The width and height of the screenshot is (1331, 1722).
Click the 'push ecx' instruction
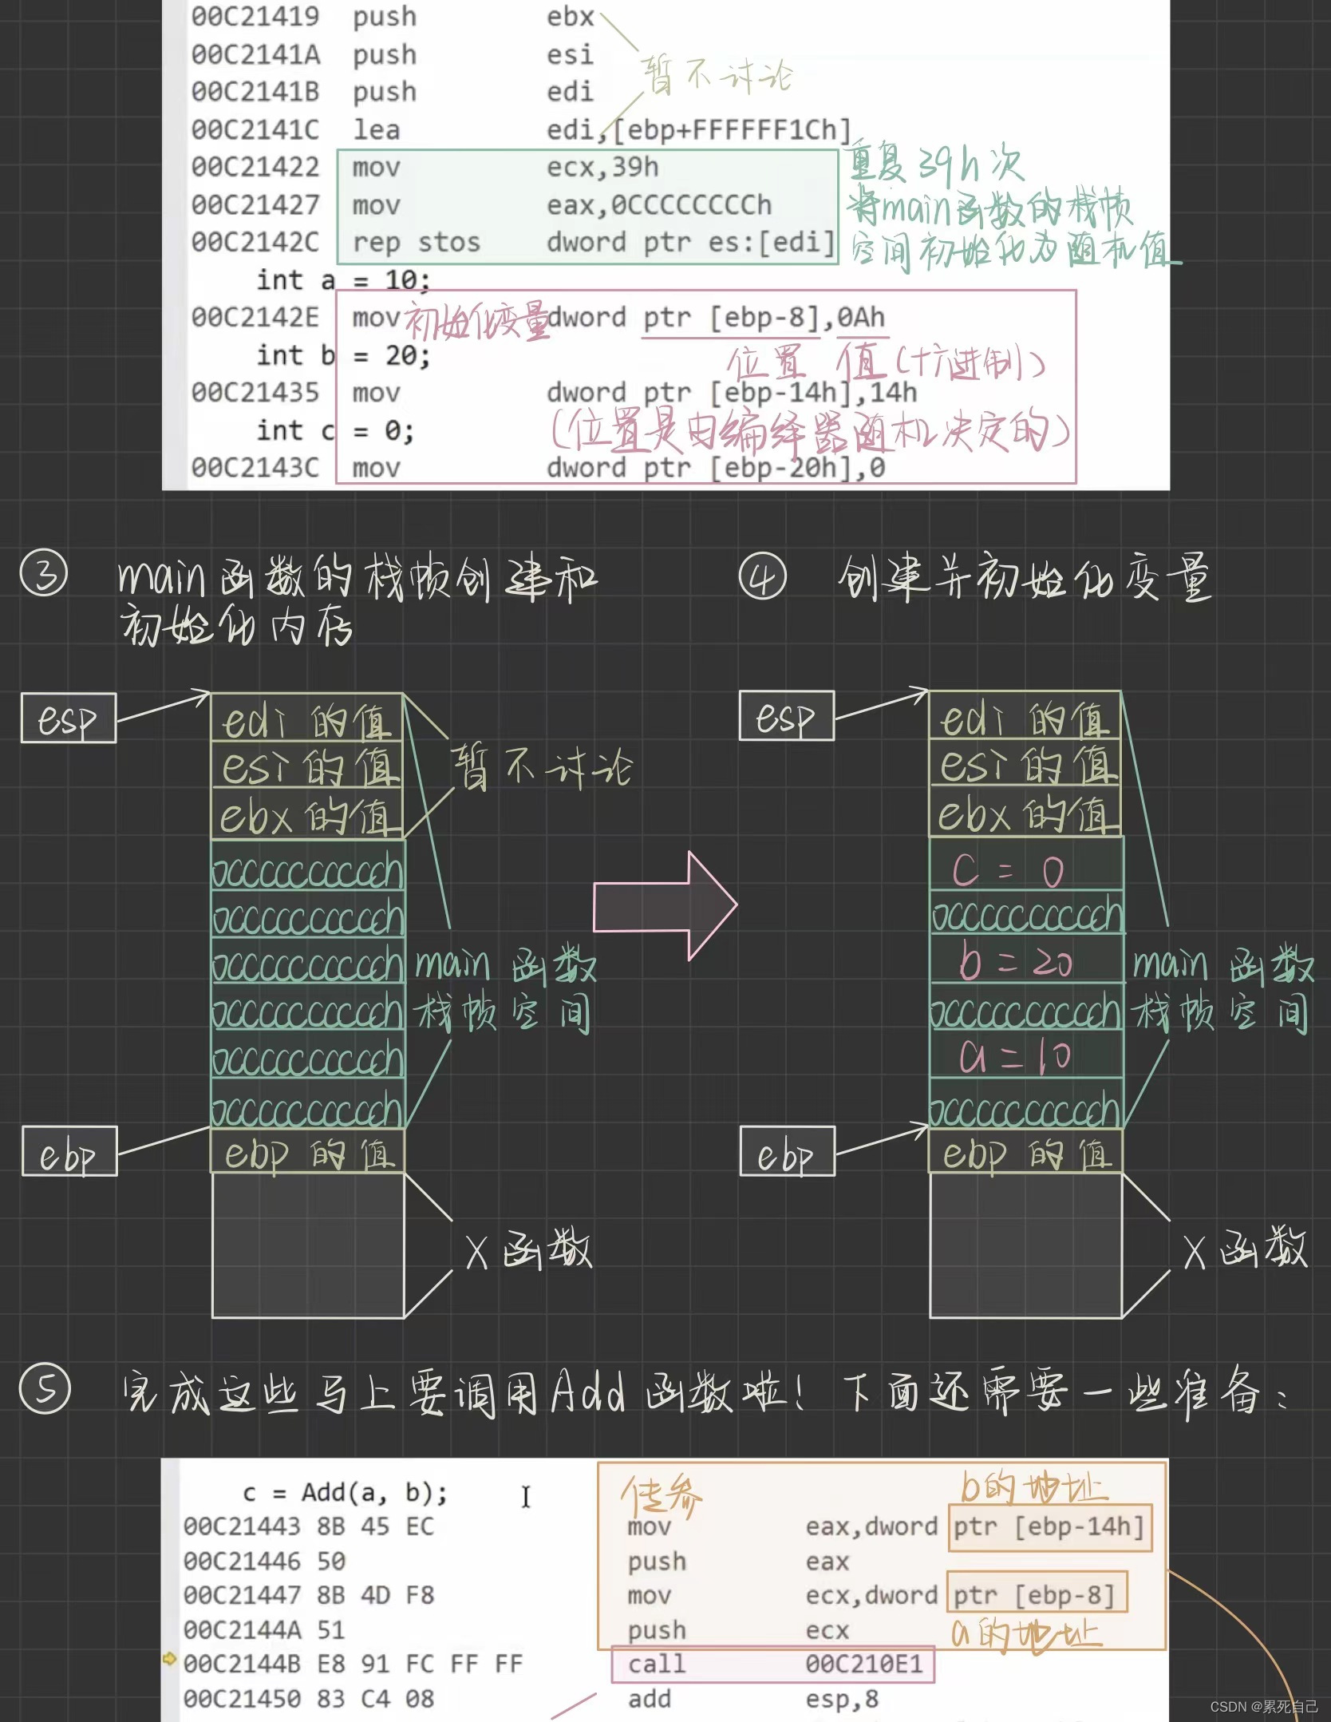click(x=738, y=1629)
